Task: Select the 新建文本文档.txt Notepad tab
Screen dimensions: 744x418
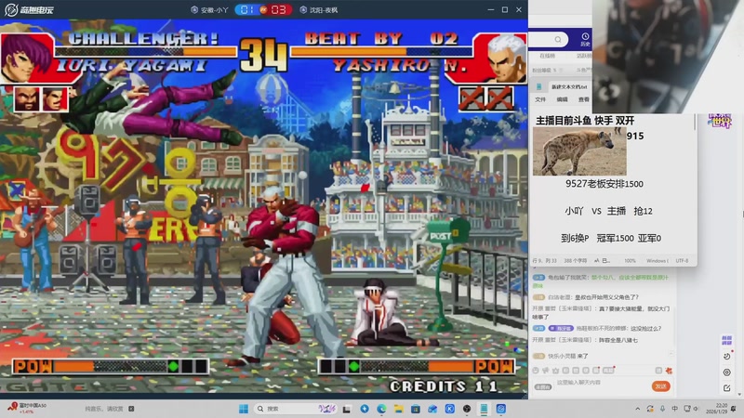Action: (x=569, y=86)
